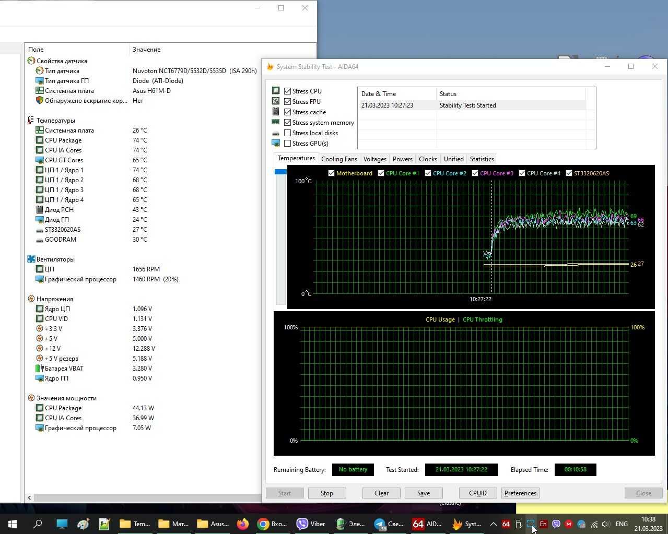Viewport: 668px width, 534px height.
Task: Click the Stress CPU chip icon
Action: pos(276,91)
